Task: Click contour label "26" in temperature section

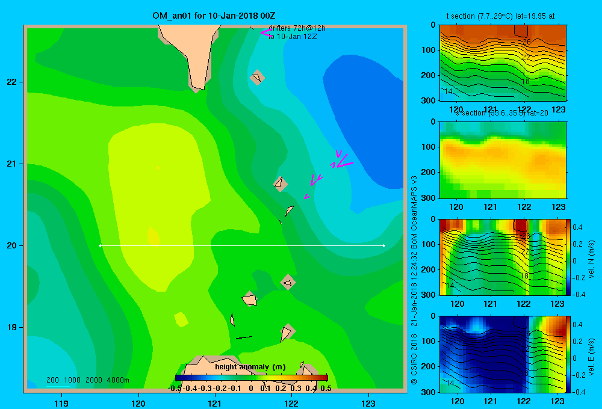Action: click(x=526, y=42)
